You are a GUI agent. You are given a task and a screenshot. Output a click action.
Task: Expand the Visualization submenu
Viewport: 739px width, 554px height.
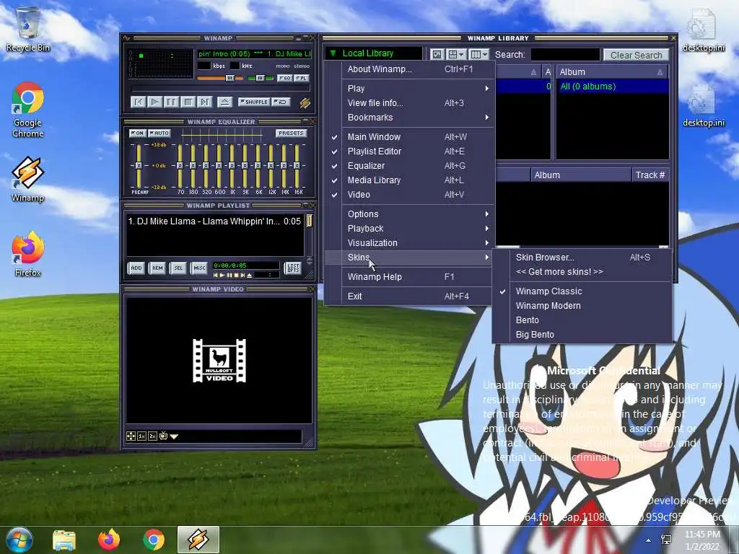(x=409, y=243)
